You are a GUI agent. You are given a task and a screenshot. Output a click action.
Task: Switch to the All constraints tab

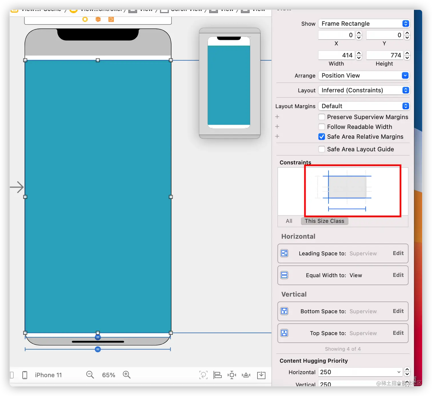(289, 221)
